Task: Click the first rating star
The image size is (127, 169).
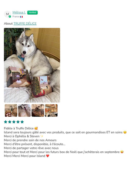Action: 5,122
